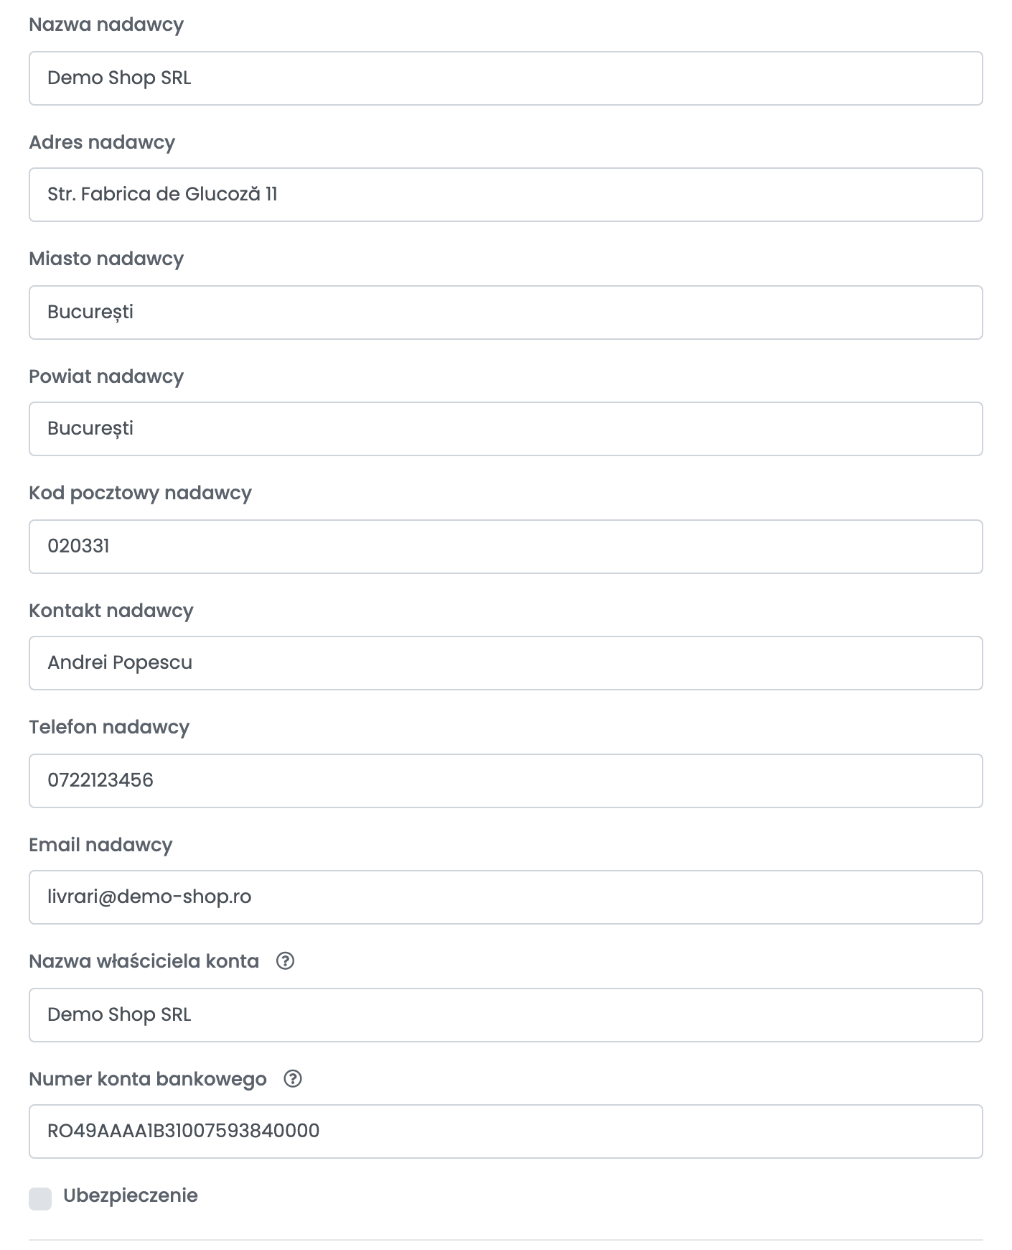Select the Miasto nadawcy input box

pyautogui.click(x=506, y=312)
